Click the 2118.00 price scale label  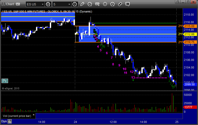[189, 15]
